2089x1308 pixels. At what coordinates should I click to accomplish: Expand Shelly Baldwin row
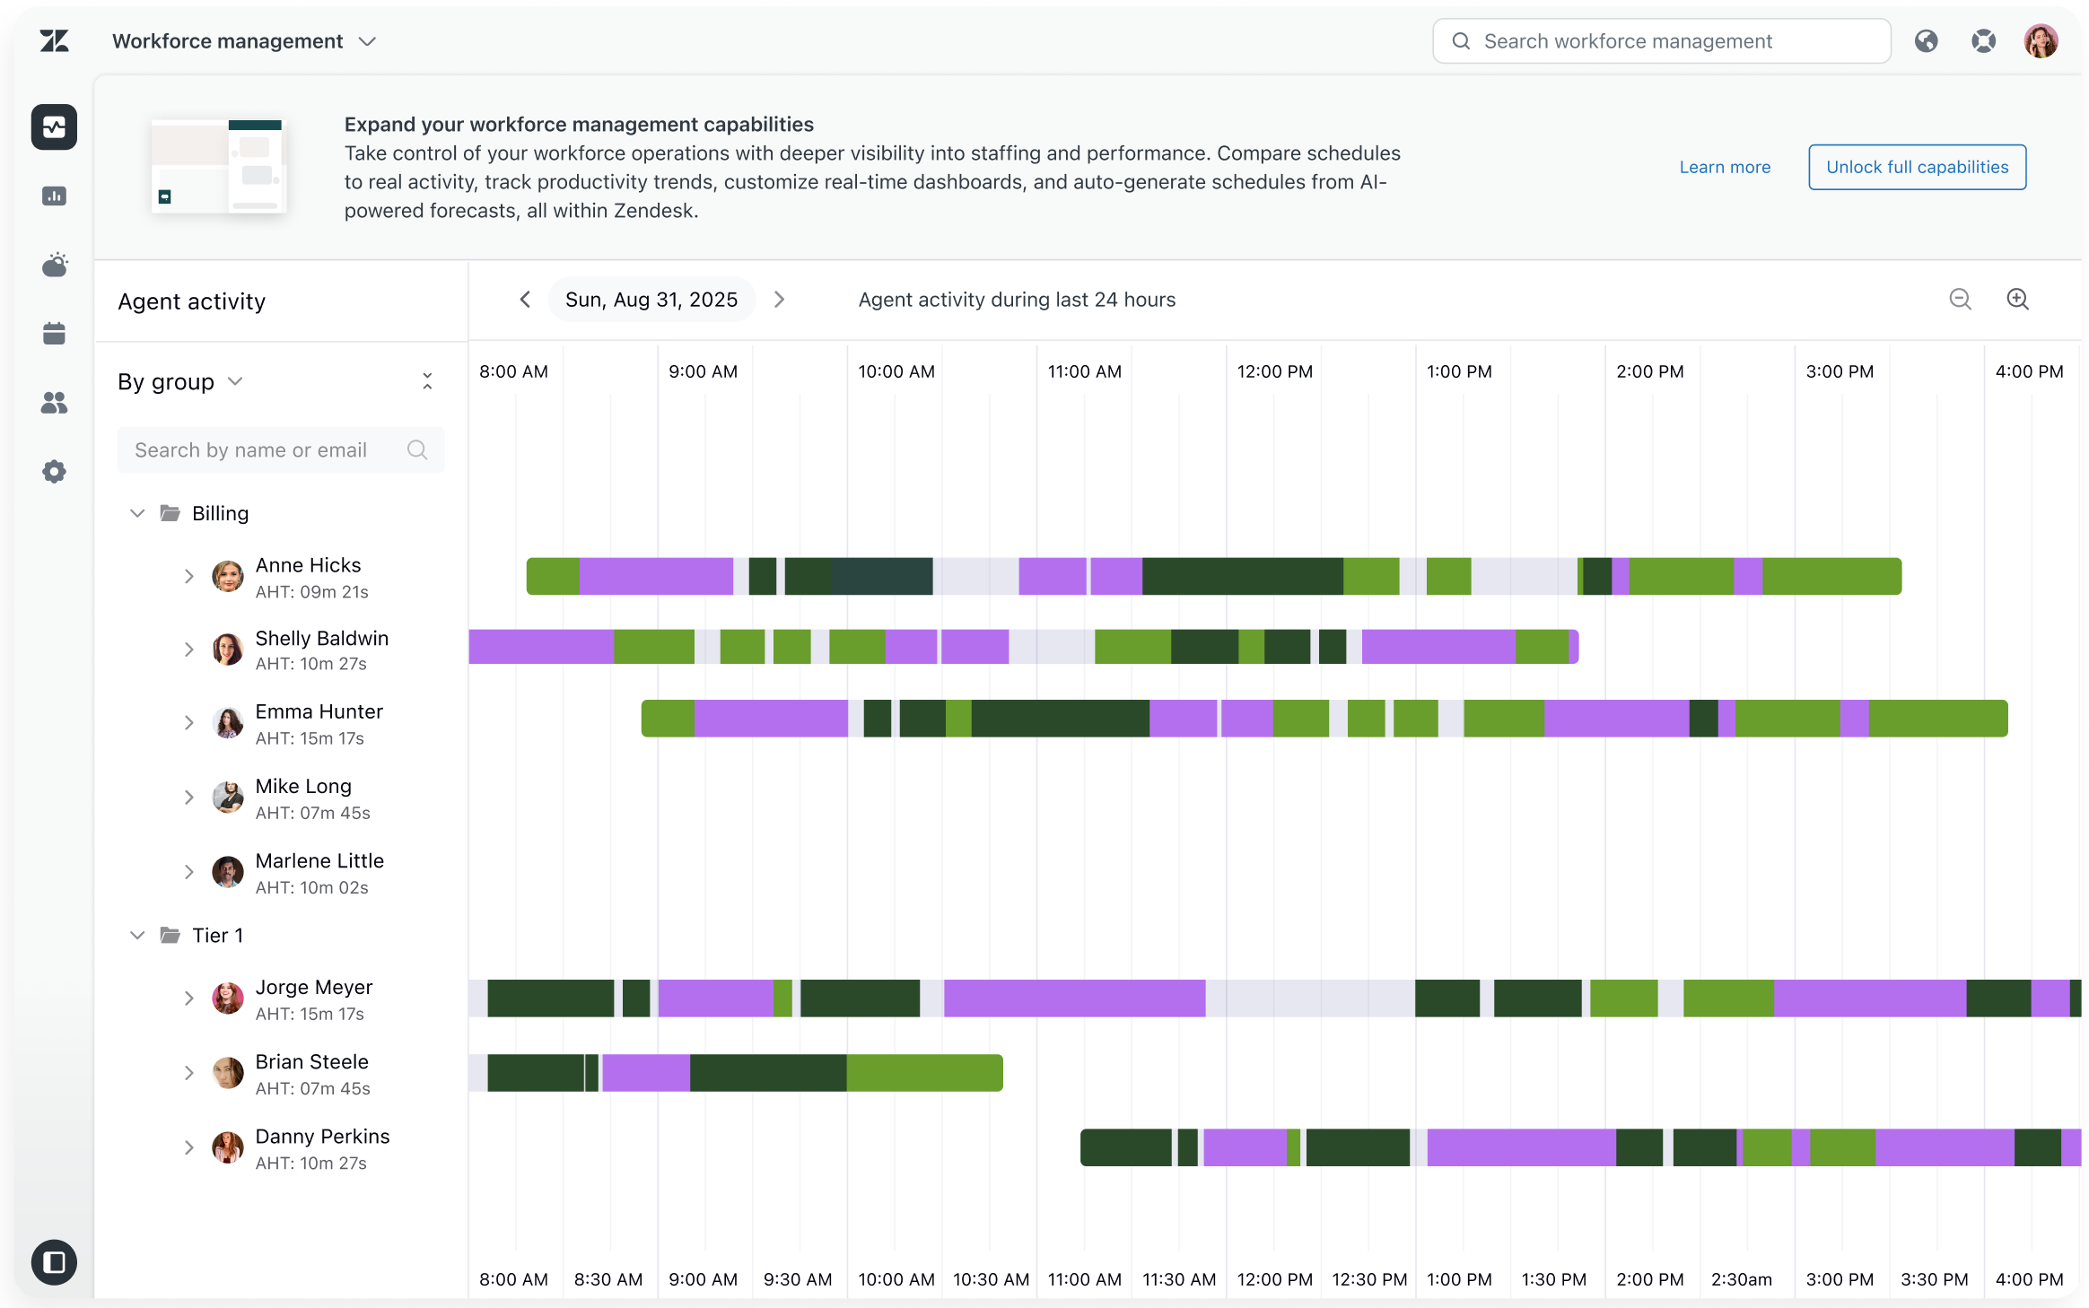188,650
